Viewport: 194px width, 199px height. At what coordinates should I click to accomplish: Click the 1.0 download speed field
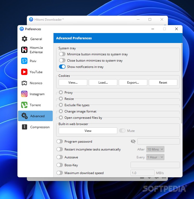tap(143, 173)
